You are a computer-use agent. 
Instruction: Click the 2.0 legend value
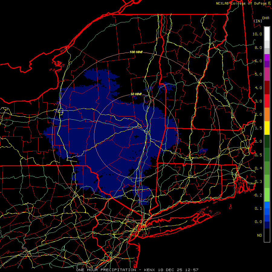258,115
